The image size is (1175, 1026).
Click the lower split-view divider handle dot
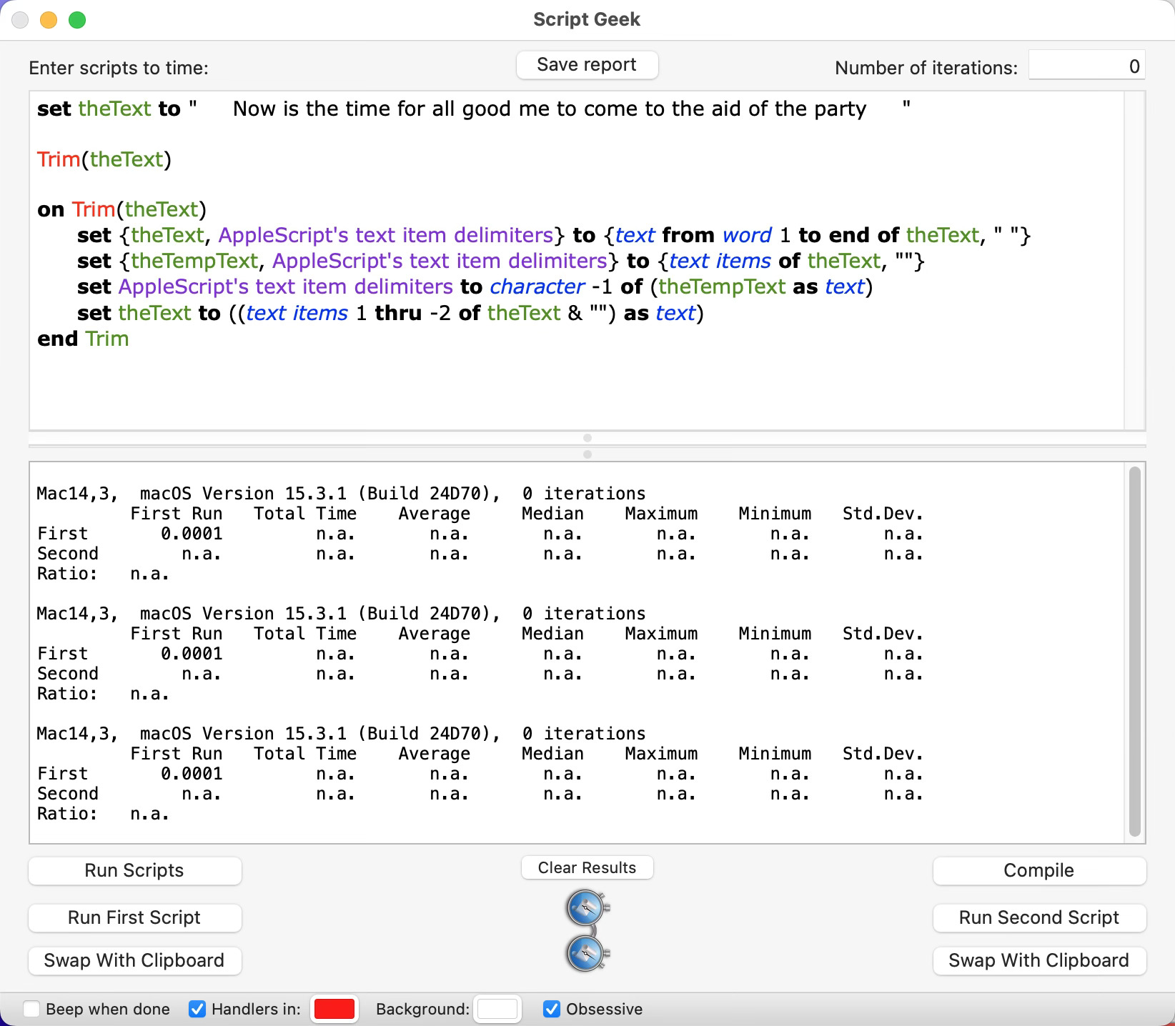pyautogui.click(x=587, y=454)
